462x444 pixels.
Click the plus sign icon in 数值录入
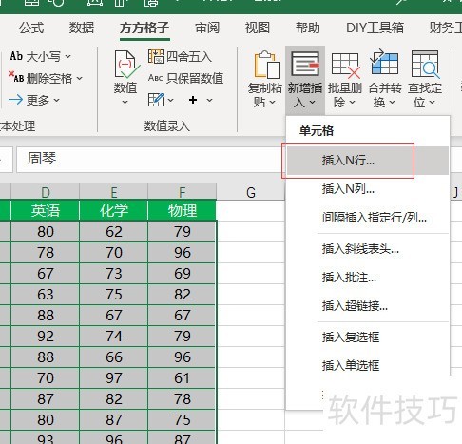(193, 100)
